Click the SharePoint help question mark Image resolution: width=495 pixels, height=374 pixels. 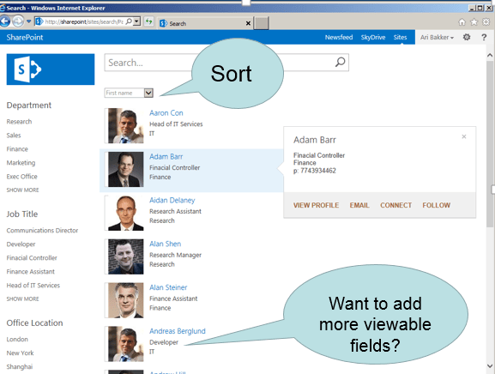(x=484, y=37)
